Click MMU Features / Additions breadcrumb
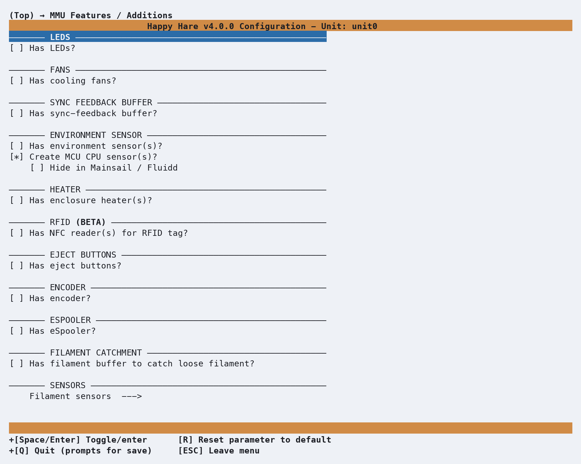Image resolution: width=581 pixels, height=464 pixels. pyautogui.click(x=111, y=16)
